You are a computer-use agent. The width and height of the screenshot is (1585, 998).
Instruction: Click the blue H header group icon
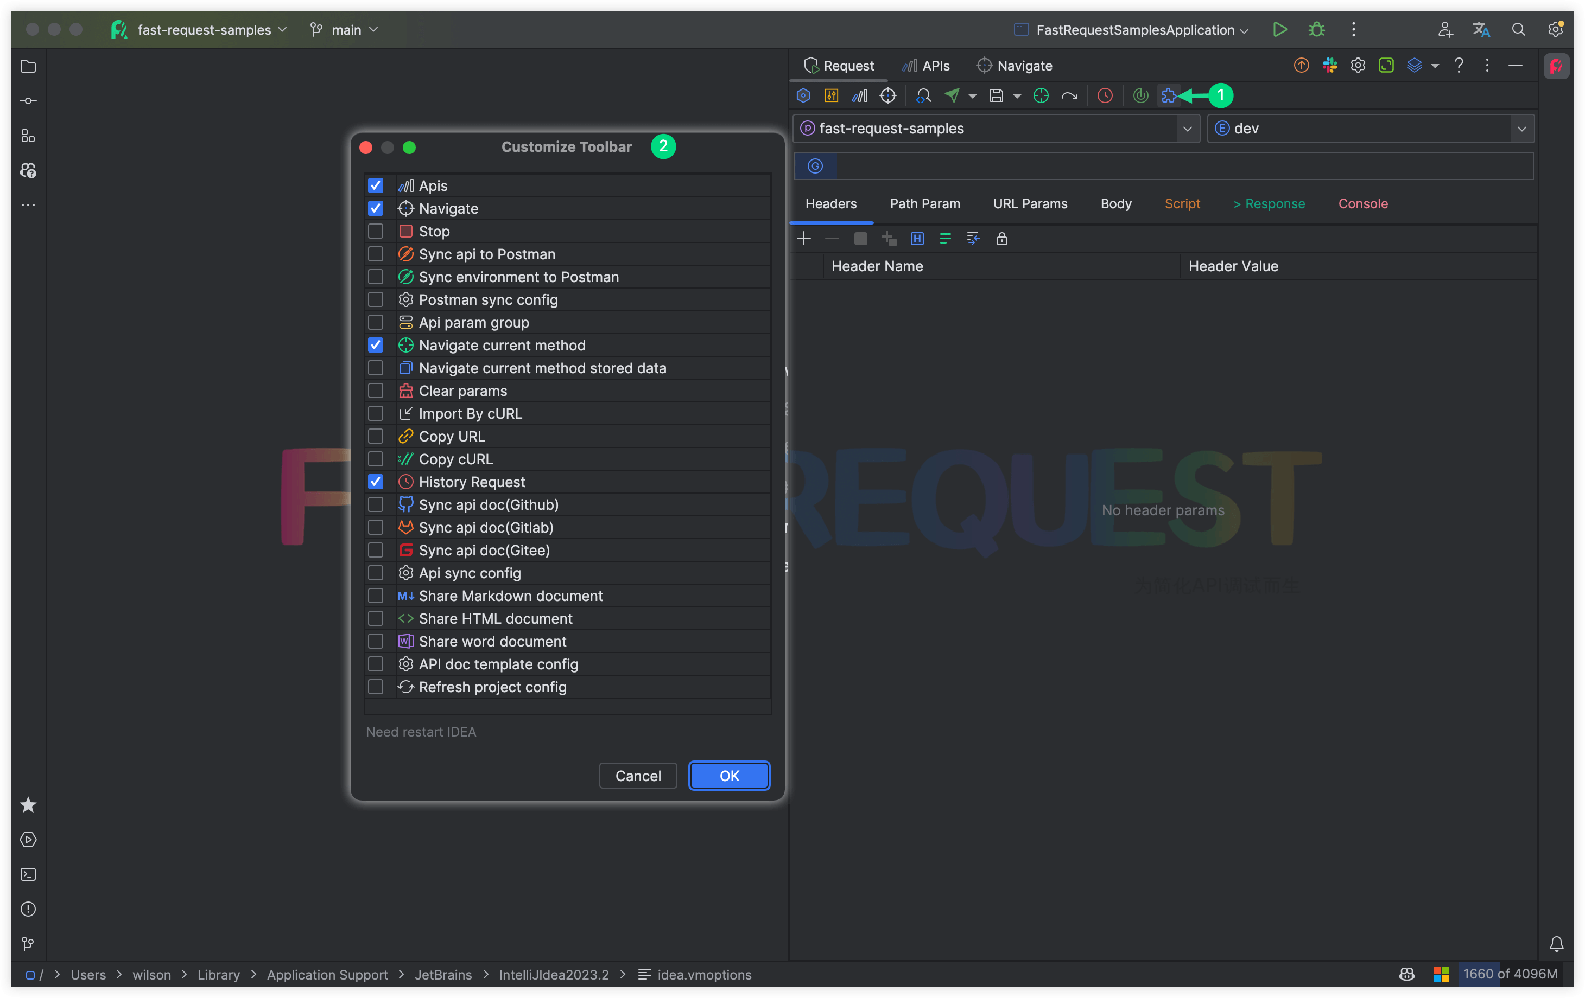(916, 239)
